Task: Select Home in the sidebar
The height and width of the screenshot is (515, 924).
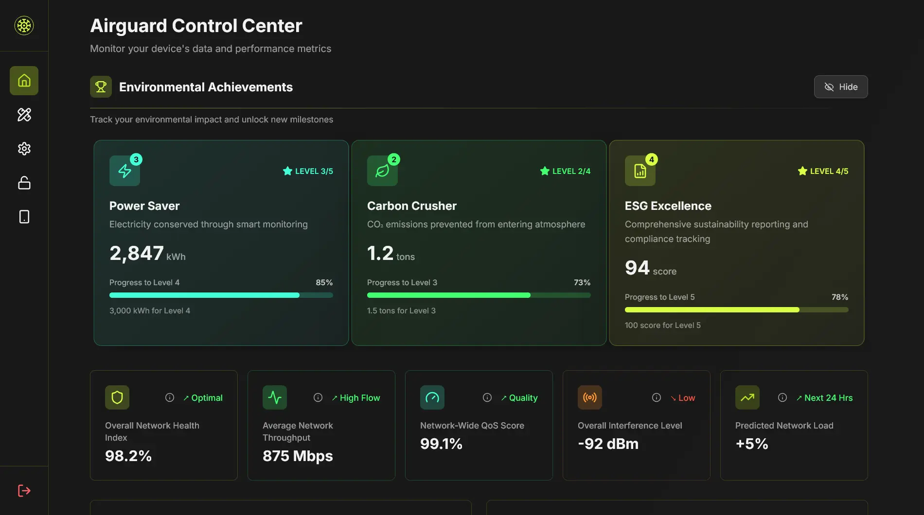Action: coord(24,81)
